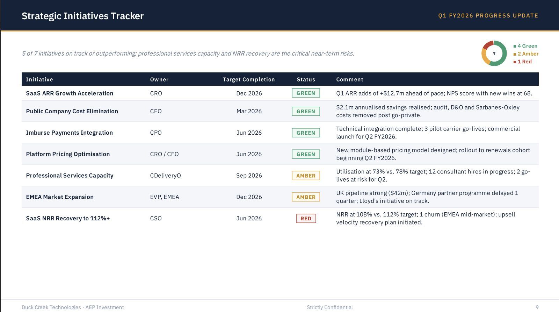Select the AMBER badge for EMEA Market Expansion
The image size is (559, 312).
click(306, 197)
